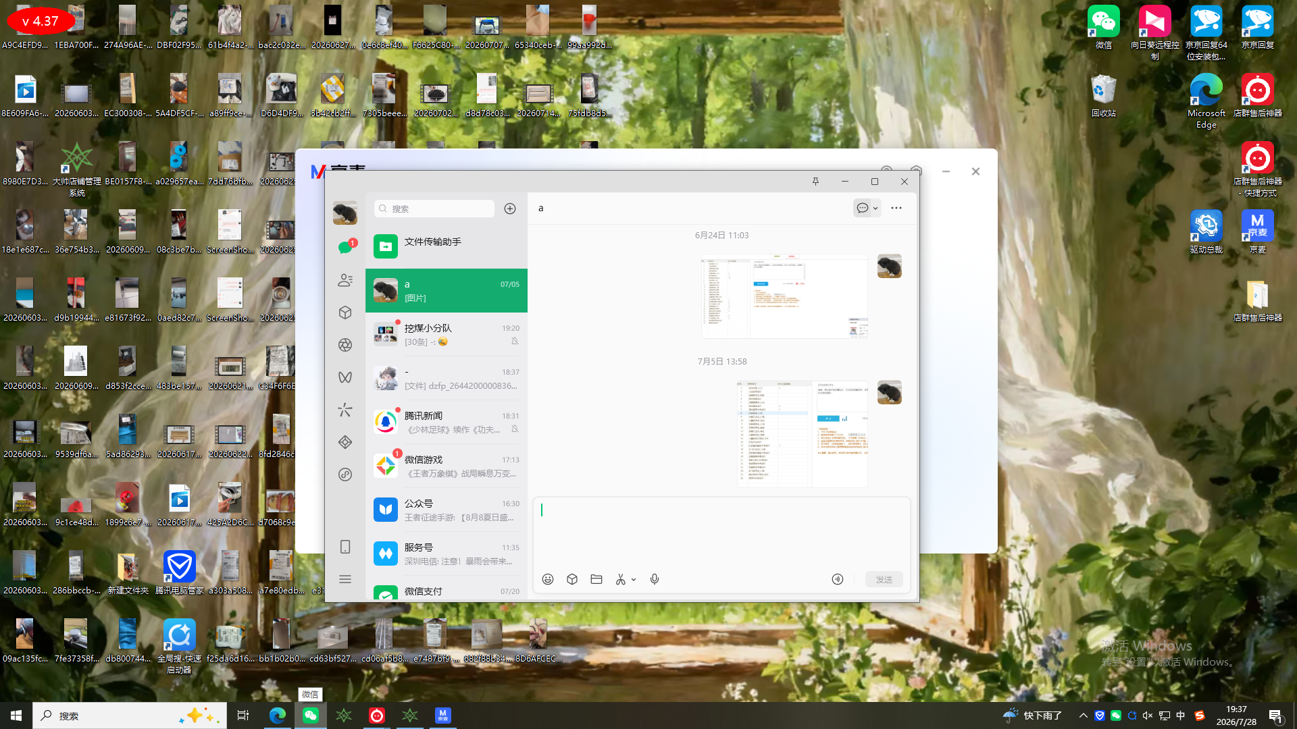Image resolution: width=1297 pixels, height=729 pixels.
Task: Open Task View on the taskbar
Action: [243, 715]
